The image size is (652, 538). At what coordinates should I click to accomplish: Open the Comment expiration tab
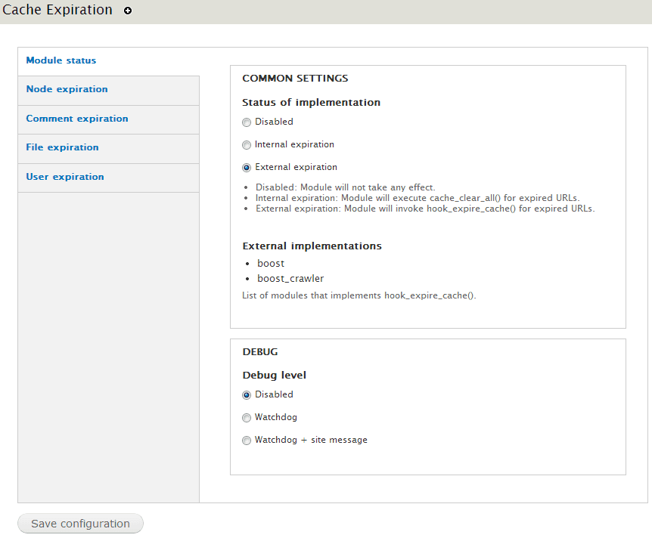click(x=77, y=119)
